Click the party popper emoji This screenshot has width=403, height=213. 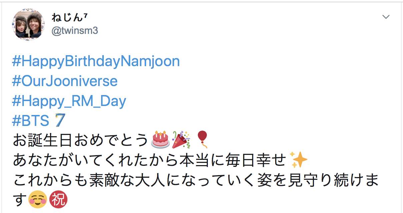click(180, 140)
